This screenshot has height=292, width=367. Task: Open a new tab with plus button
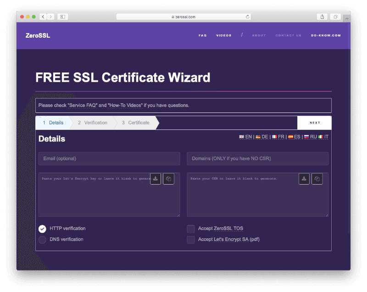click(347, 19)
